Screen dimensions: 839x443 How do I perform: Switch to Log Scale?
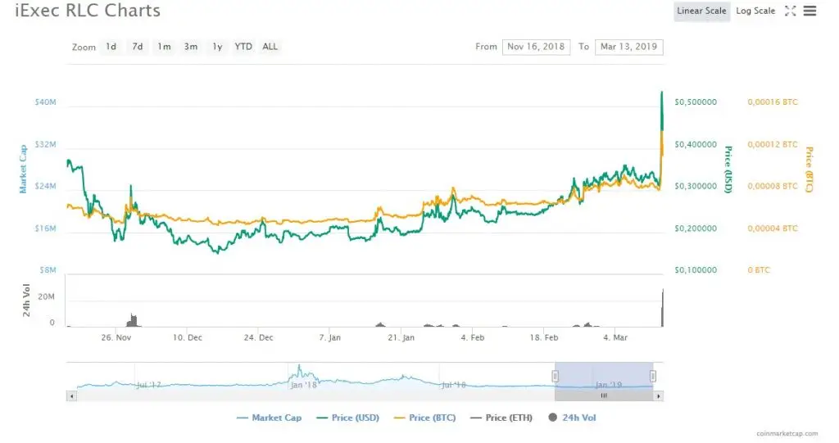[755, 11]
